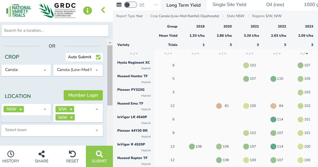Click the 2019 year column header
318x167 pixels.
pyautogui.click(x=200, y=26)
